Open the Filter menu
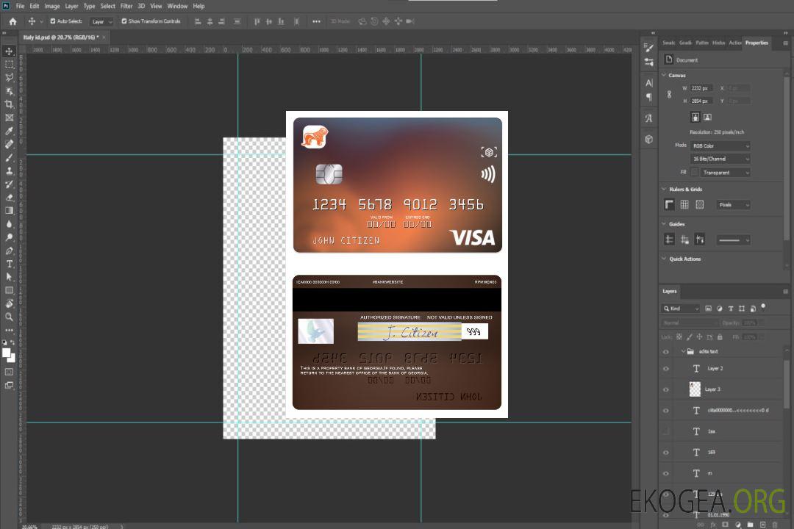This screenshot has width=794, height=529. pos(126,6)
